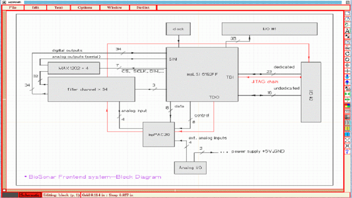Open the color palette tool
This screenshot has width=352, height=198.
[x=347, y=106]
